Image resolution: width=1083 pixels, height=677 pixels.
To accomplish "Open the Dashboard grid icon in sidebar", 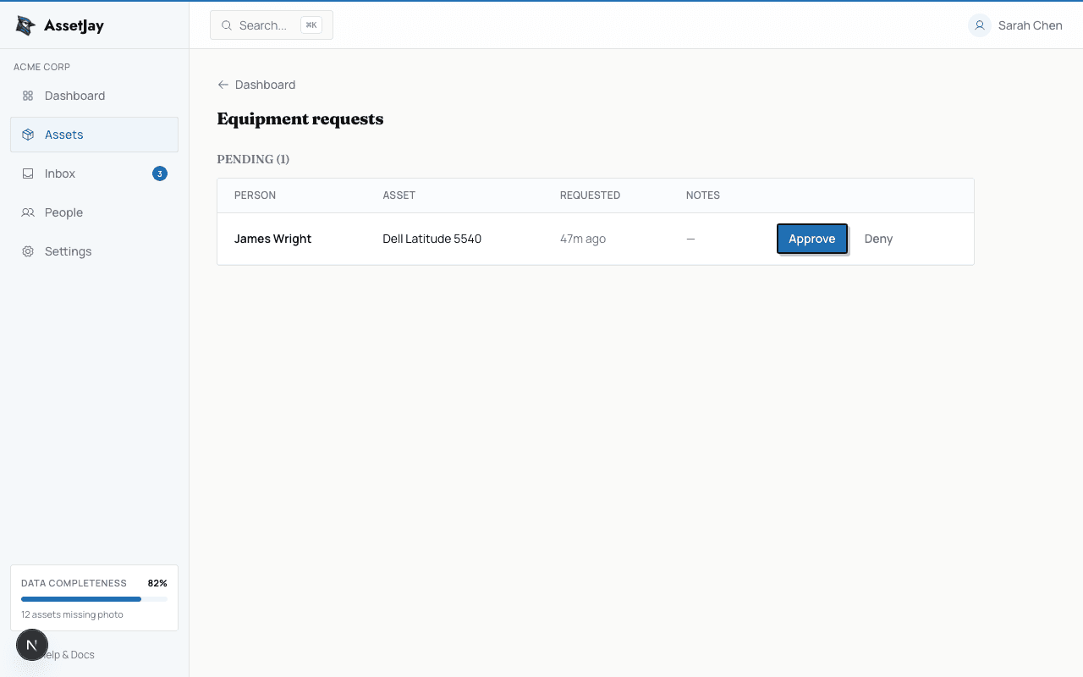I will [27, 96].
